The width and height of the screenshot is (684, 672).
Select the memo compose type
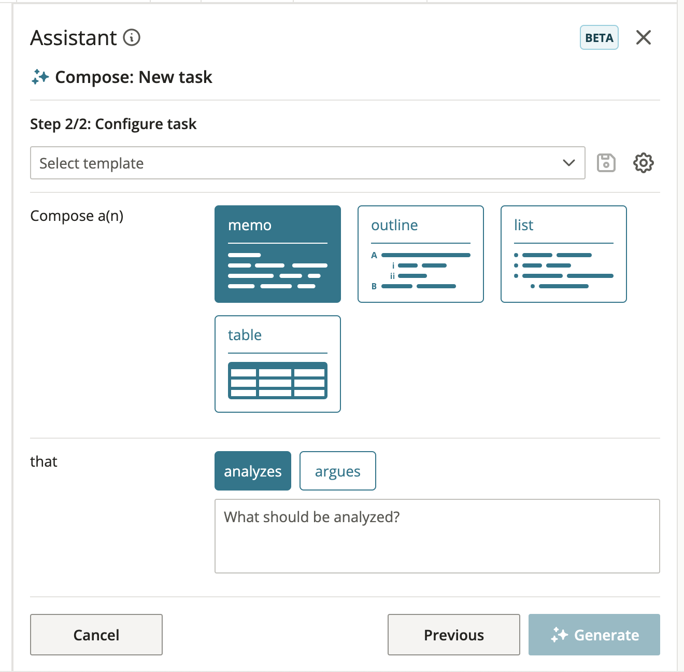(278, 254)
